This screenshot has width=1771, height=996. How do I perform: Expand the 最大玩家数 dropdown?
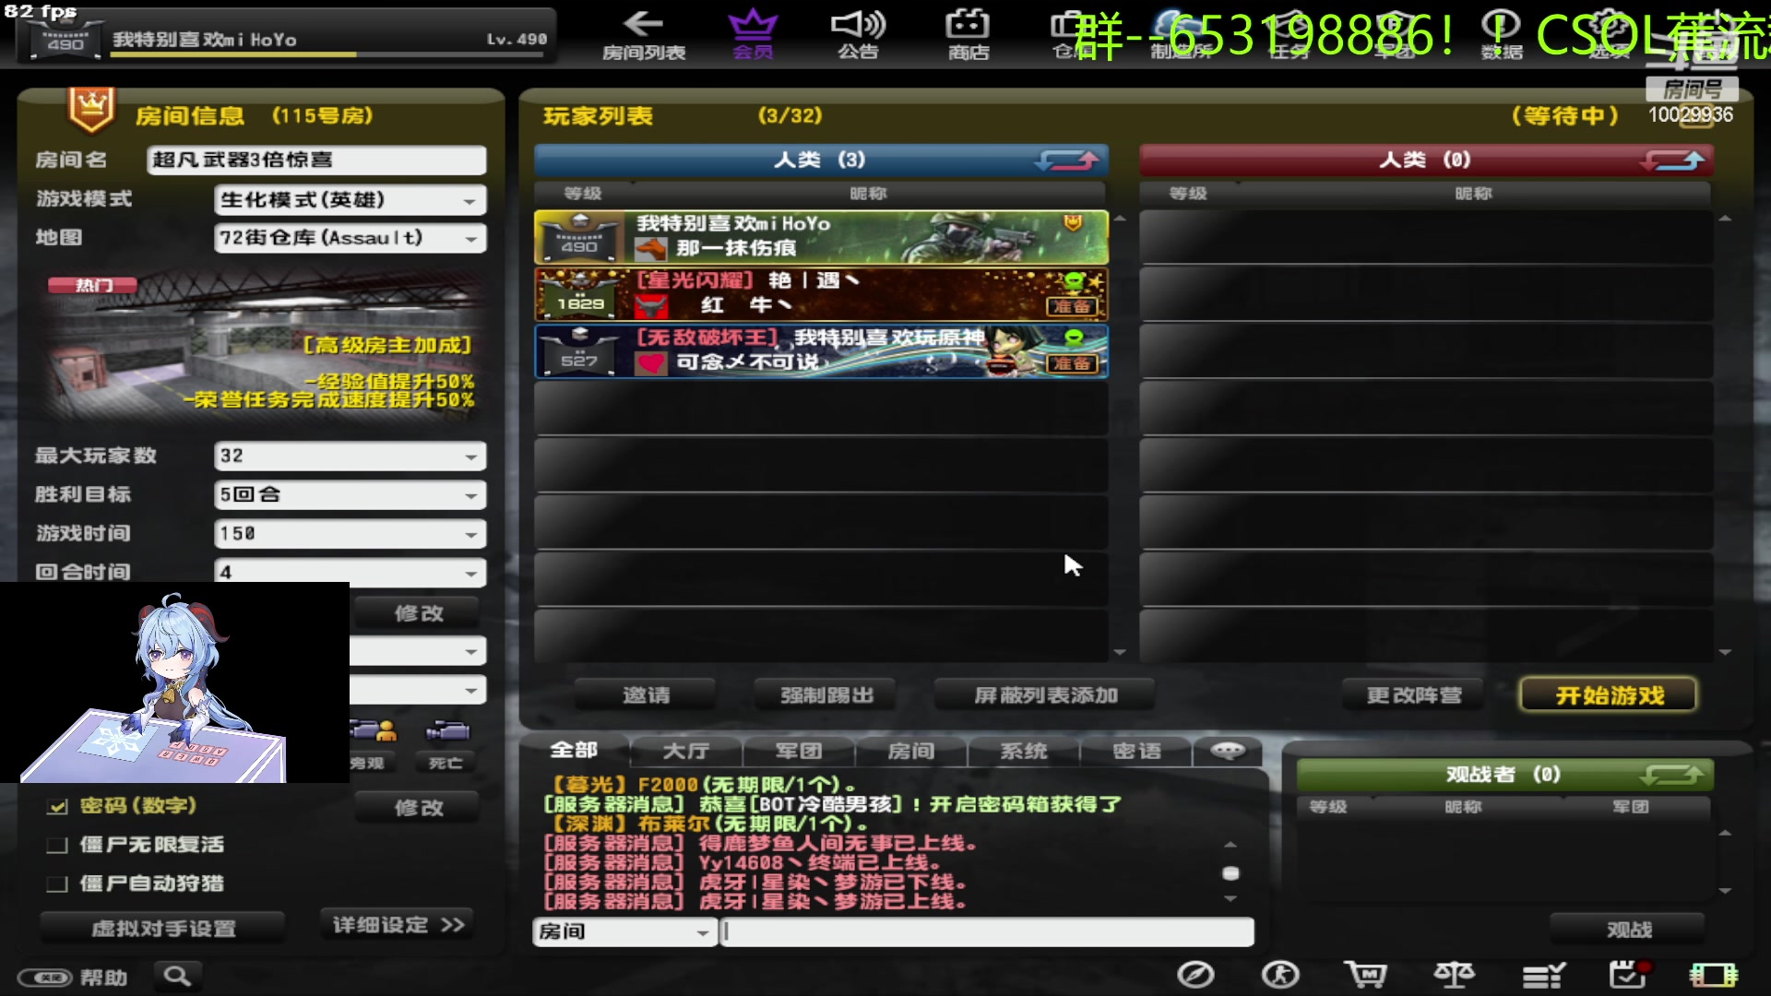(350, 456)
